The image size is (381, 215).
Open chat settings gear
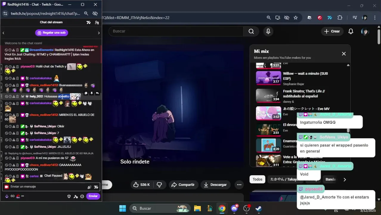(82, 196)
